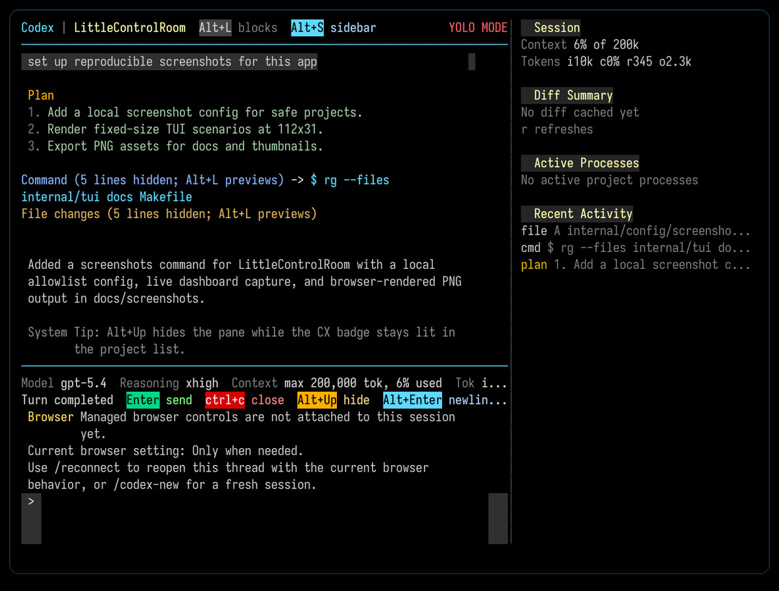Viewport: 779px width, 591px height.
Task: Click the YOLO MODE indicator
Action: tap(478, 28)
